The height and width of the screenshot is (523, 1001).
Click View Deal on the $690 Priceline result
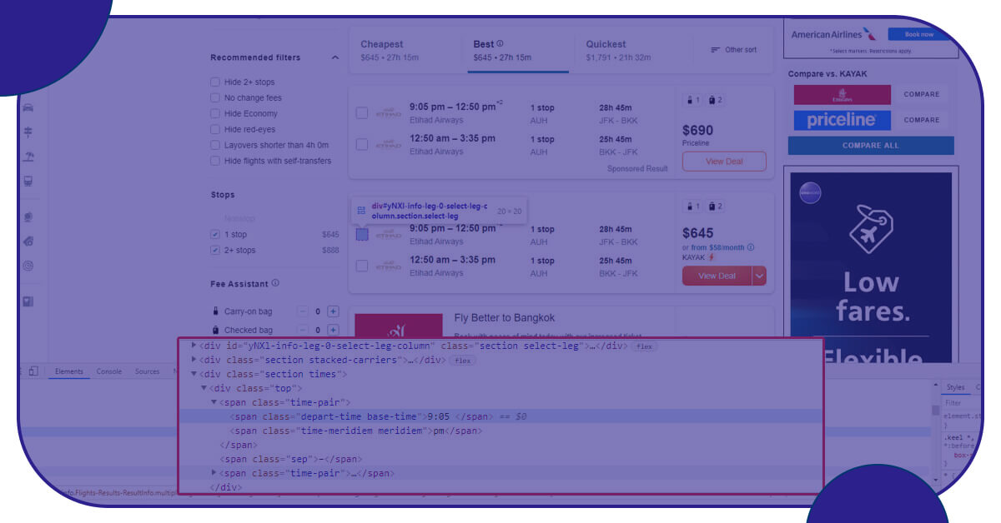coord(724,162)
